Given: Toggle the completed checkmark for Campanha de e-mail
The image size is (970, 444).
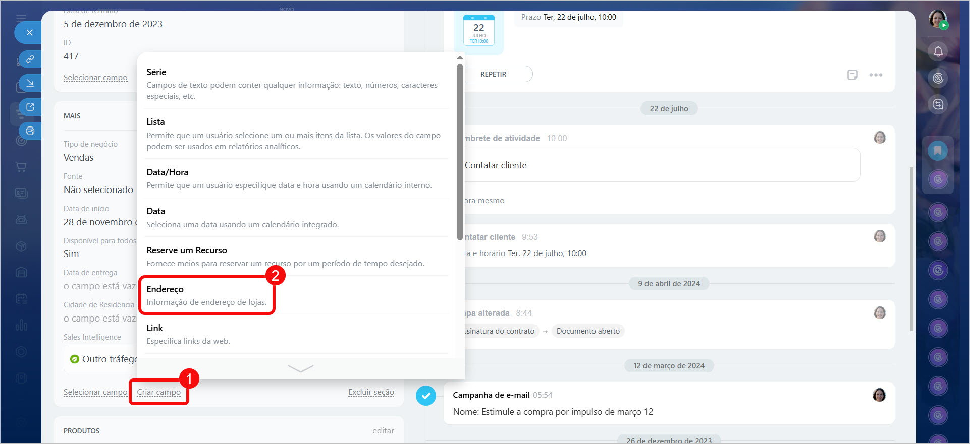Looking at the screenshot, I should click(426, 396).
